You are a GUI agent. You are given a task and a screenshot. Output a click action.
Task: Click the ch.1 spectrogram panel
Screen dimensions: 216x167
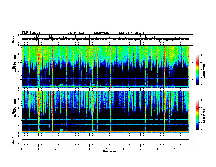point(105,67)
